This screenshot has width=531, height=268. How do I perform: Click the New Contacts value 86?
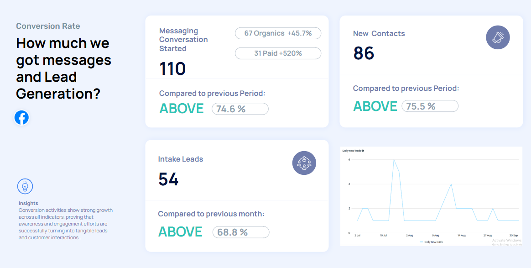pyautogui.click(x=364, y=53)
